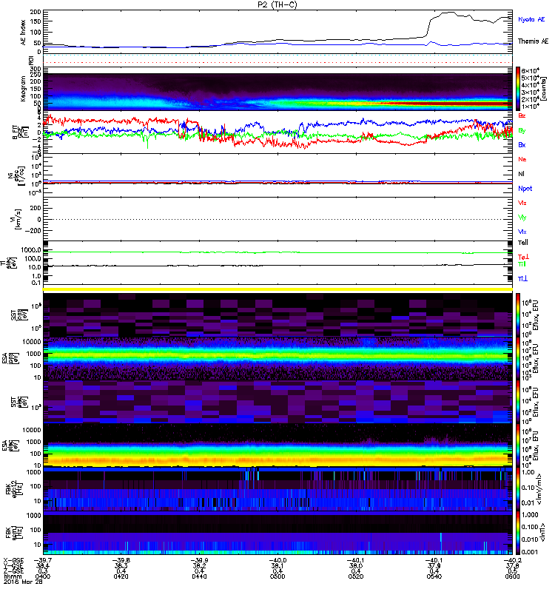
Task: Click the X-GSE row label
Action: click(x=13, y=560)
